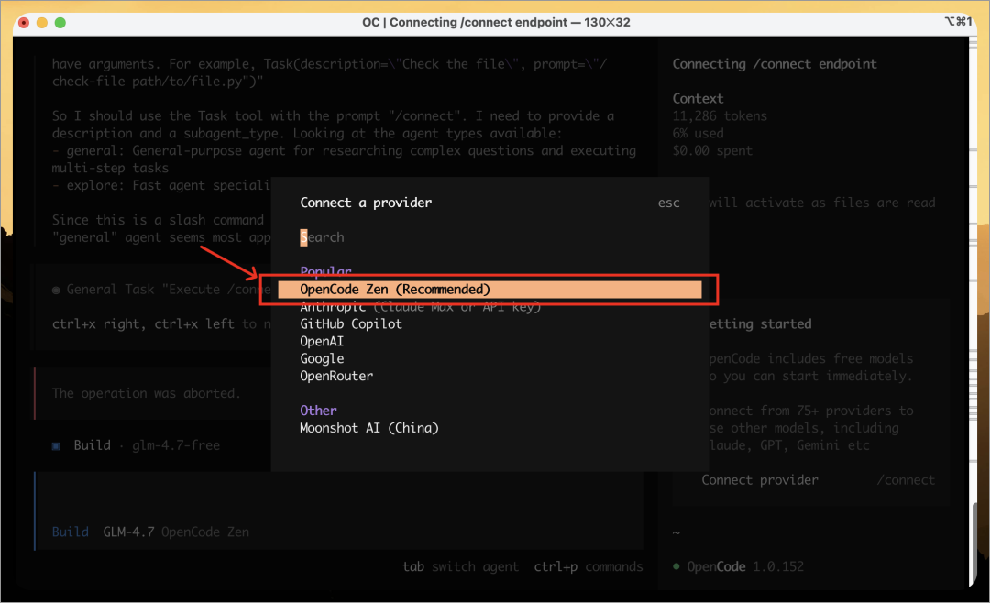Click General Task bullet icon
The width and height of the screenshot is (990, 603).
[56, 290]
